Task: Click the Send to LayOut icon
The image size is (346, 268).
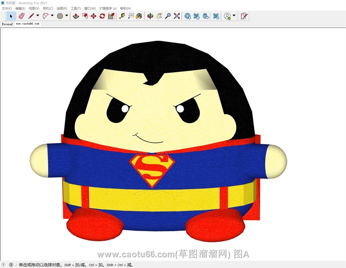Action: 206,16
